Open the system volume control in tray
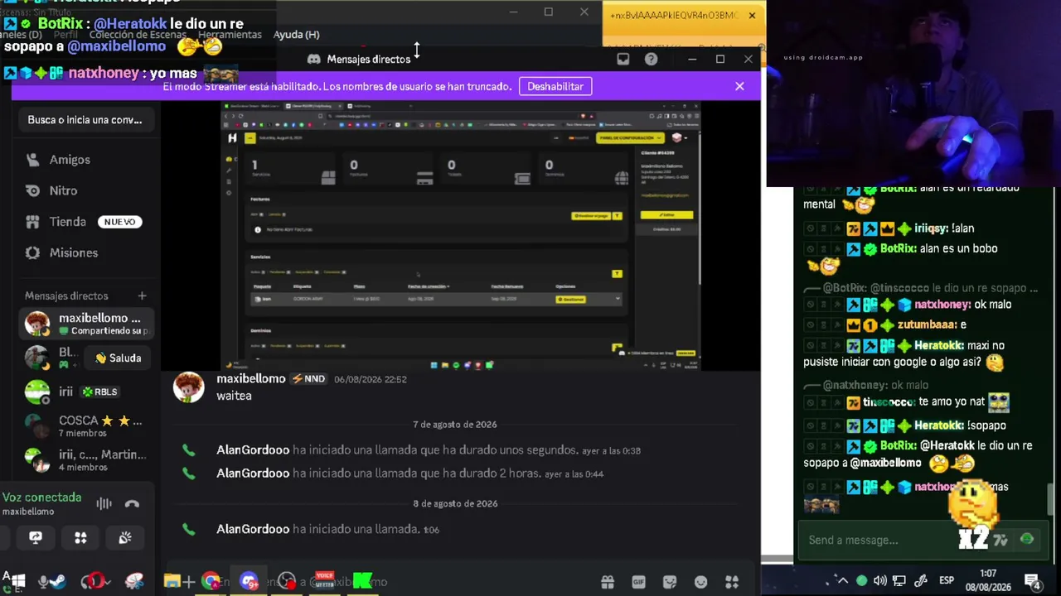1061x596 pixels. [x=880, y=581]
